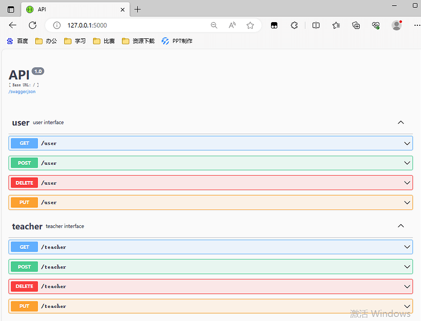Click the address bar URL 127.0.0.1:5000
This screenshot has height=321, width=421.
(x=87, y=25)
